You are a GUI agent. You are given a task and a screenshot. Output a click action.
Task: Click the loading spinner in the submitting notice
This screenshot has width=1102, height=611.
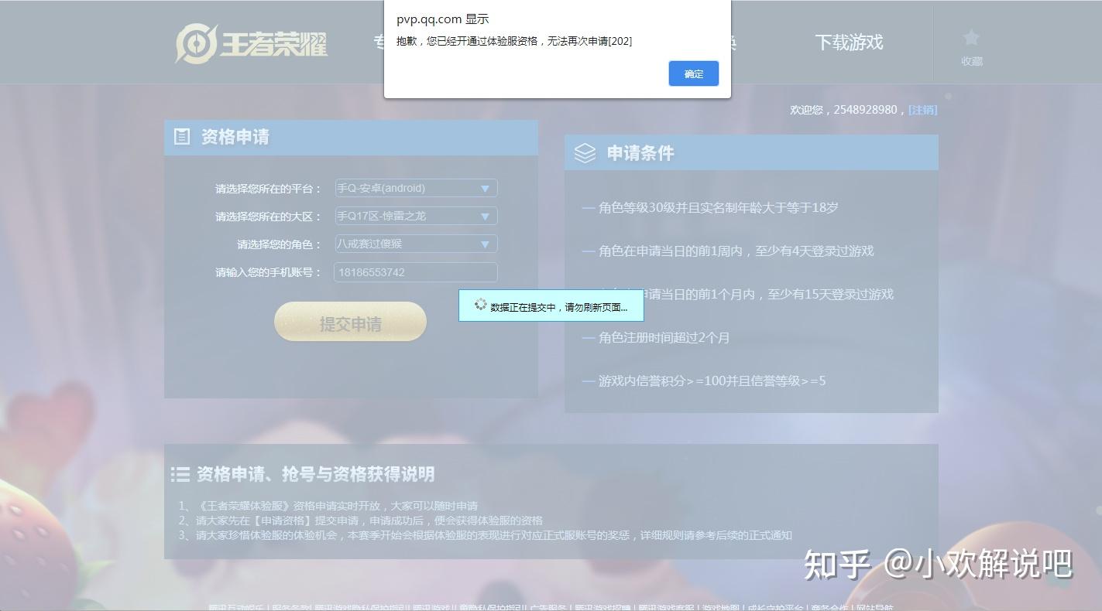click(x=480, y=305)
